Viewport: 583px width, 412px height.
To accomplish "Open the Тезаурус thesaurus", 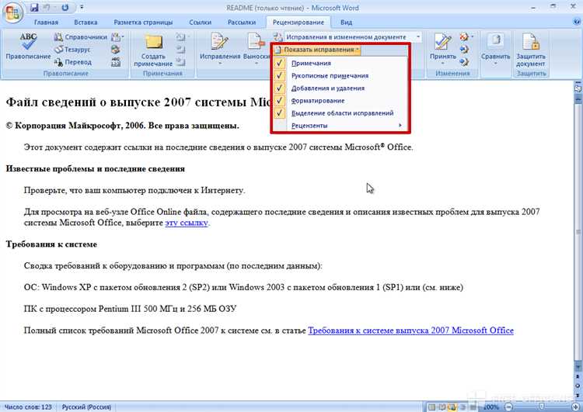I will click(x=72, y=50).
